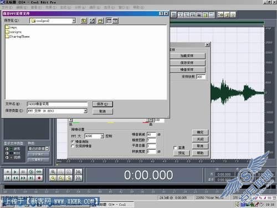Go up one folder level in save dialog
Image resolution: width=277 pixels, height=208 pixels.
tap(84, 21)
